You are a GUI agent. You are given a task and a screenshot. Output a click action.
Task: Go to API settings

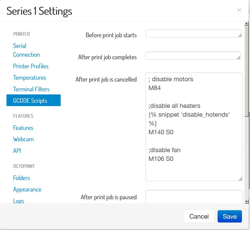click(x=17, y=151)
